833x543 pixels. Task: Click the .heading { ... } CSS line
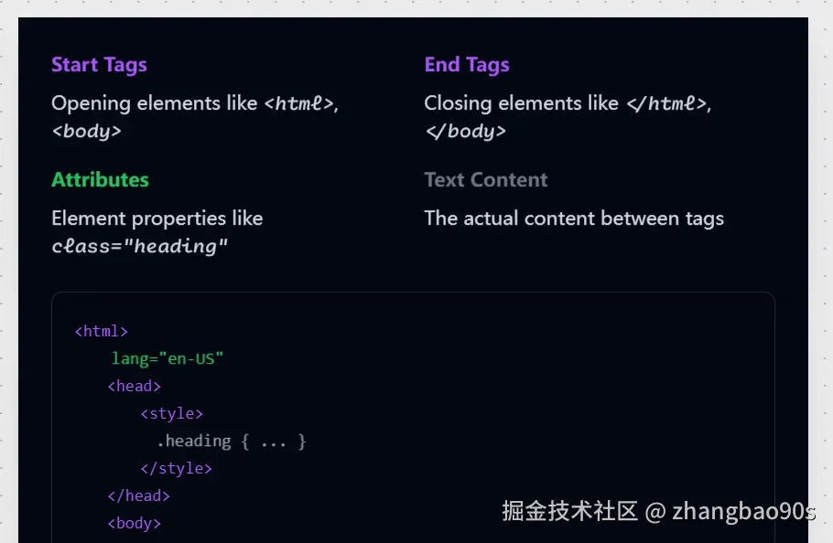tap(231, 441)
